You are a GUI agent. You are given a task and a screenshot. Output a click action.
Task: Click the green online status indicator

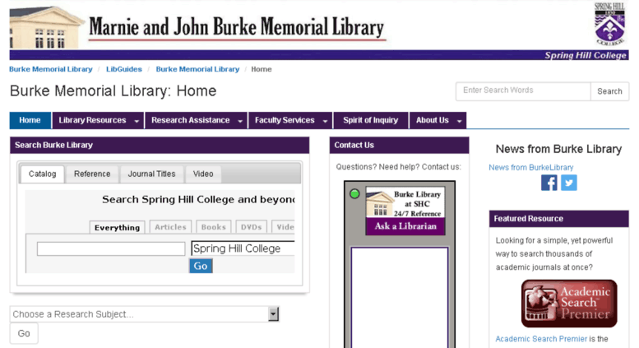click(x=354, y=194)
